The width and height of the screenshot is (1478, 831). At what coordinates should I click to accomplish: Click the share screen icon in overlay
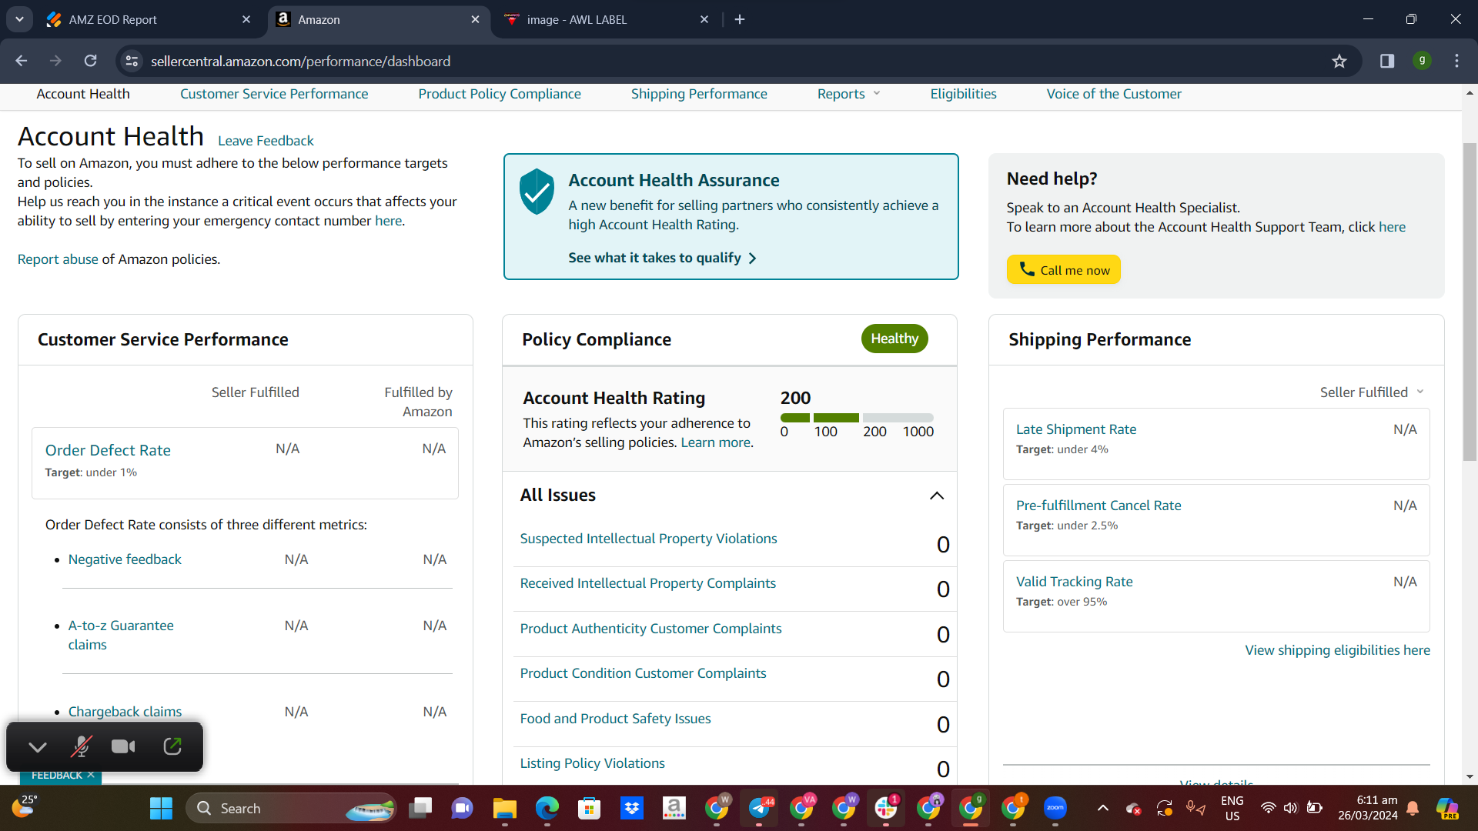click(172, 746)
